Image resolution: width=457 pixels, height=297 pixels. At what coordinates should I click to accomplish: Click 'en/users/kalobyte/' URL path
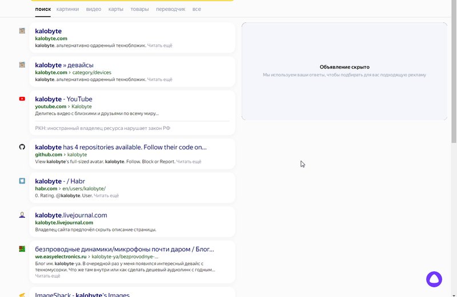tap(84, 189)
